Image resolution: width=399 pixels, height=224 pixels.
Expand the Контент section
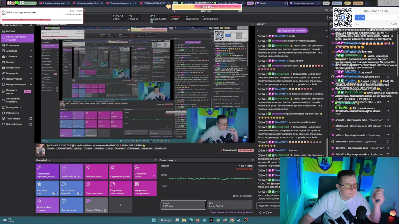tap(17, 62)
